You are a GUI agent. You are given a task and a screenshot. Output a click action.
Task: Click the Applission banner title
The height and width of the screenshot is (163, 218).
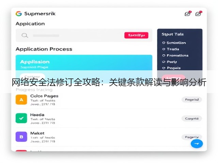click(x=35, y=62)
